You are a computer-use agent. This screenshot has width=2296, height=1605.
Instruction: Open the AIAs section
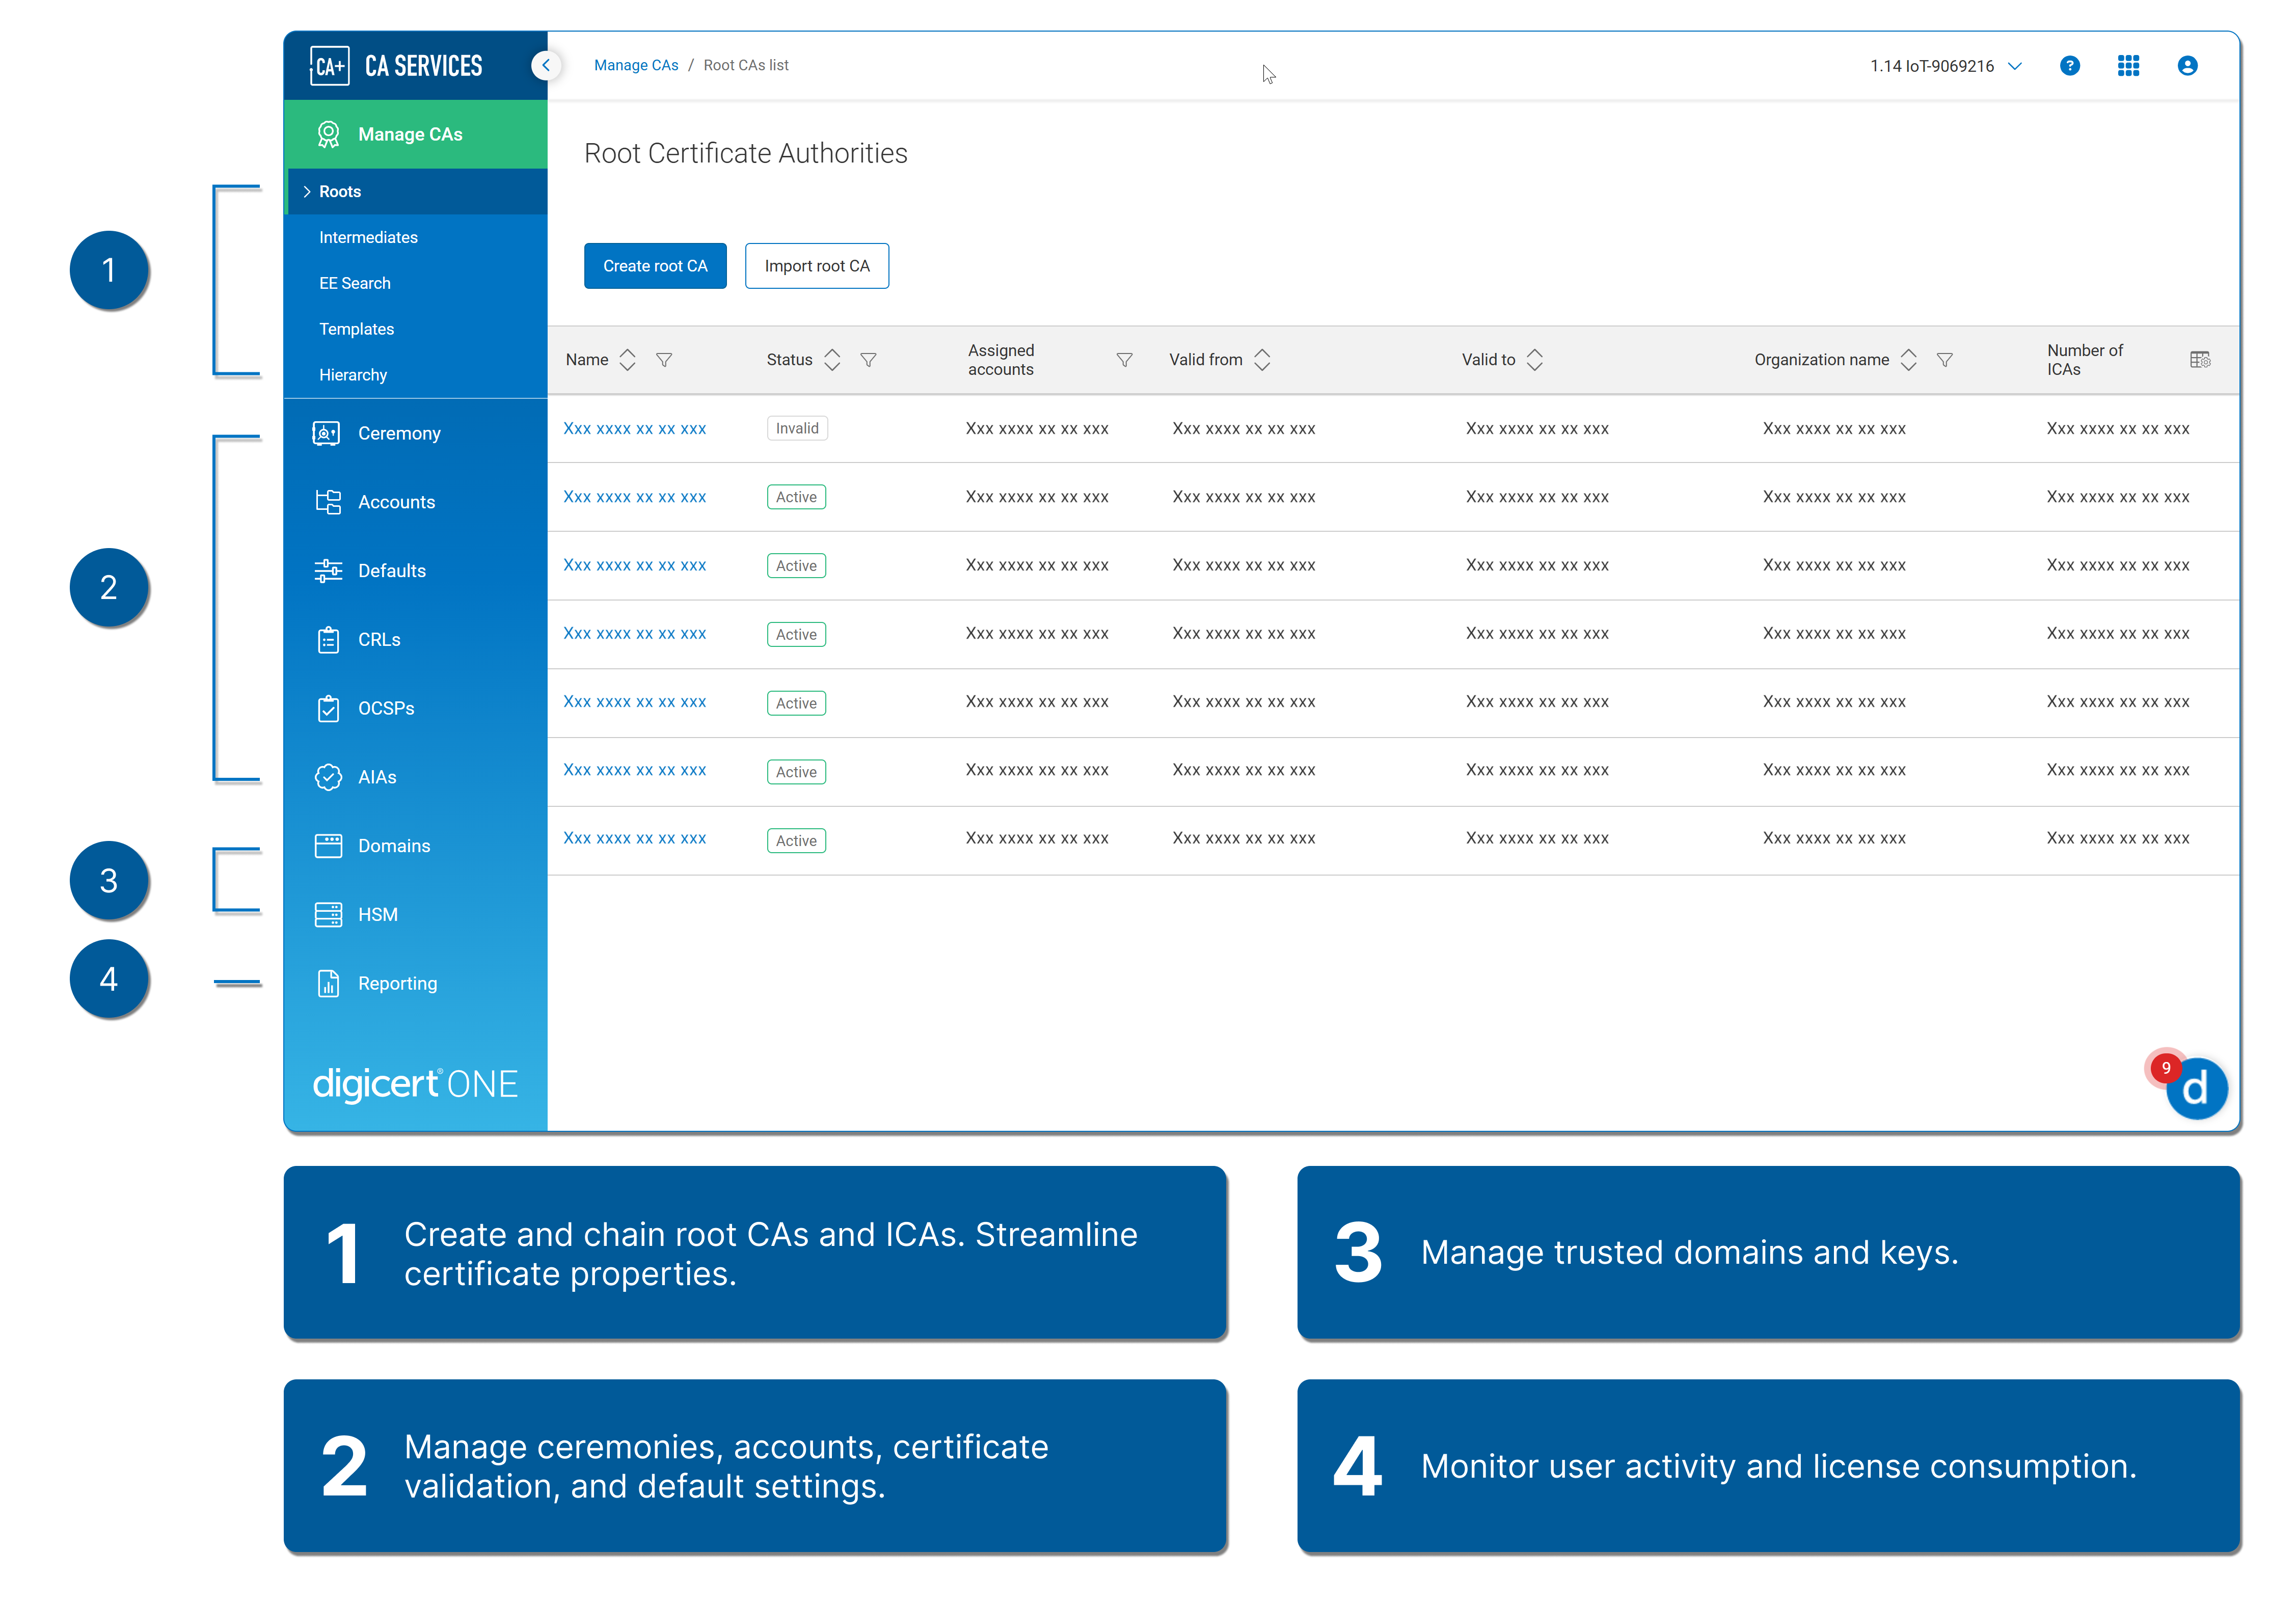pos(377,776)
